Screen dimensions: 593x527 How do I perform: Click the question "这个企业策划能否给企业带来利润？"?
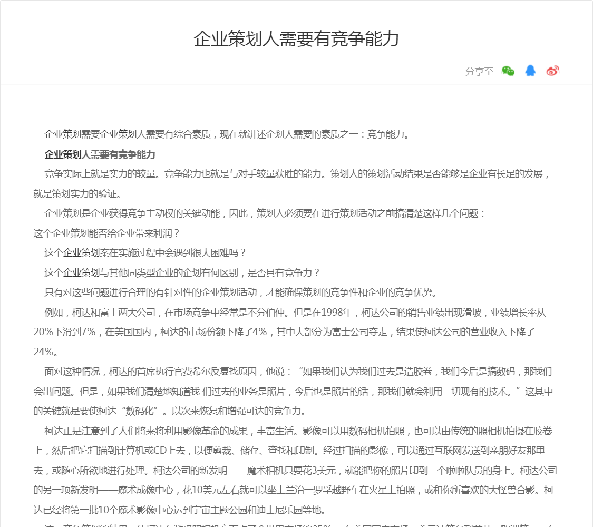tap(107, 233)
